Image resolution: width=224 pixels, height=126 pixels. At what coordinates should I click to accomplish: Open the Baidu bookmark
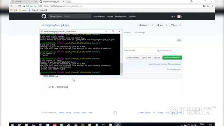(38, 10)
